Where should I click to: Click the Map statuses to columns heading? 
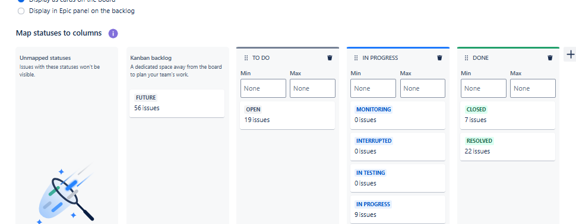(x=59, y=33)
